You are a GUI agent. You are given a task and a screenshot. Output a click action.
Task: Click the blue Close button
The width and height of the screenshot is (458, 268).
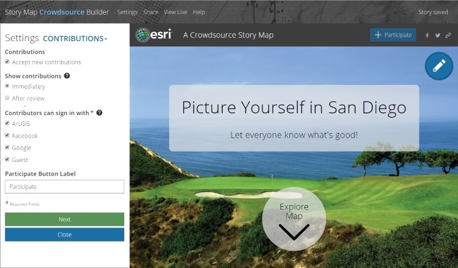64,235
